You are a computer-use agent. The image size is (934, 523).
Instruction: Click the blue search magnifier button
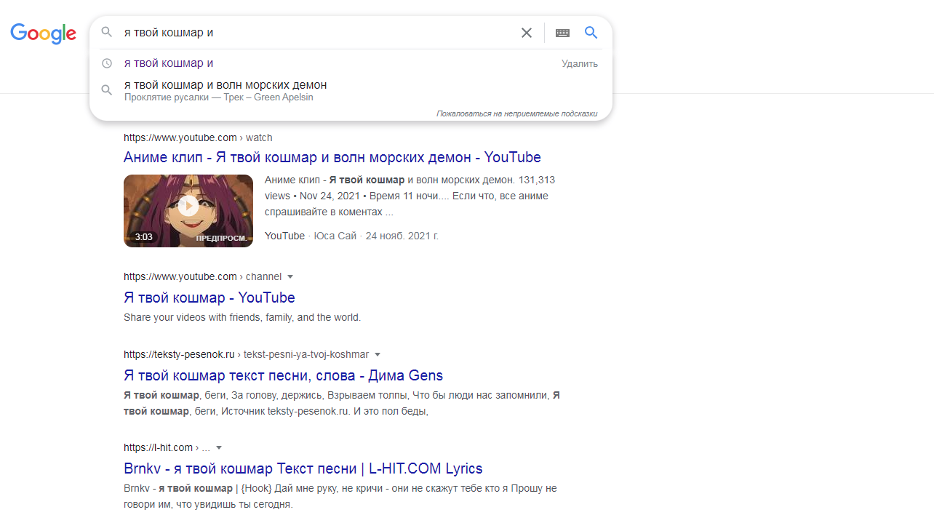point(591,33)
